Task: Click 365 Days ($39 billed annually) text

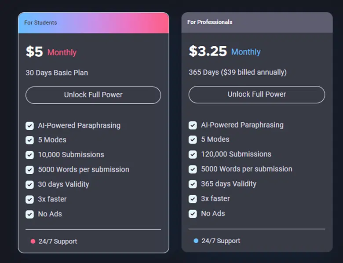Action: (237, 72)
